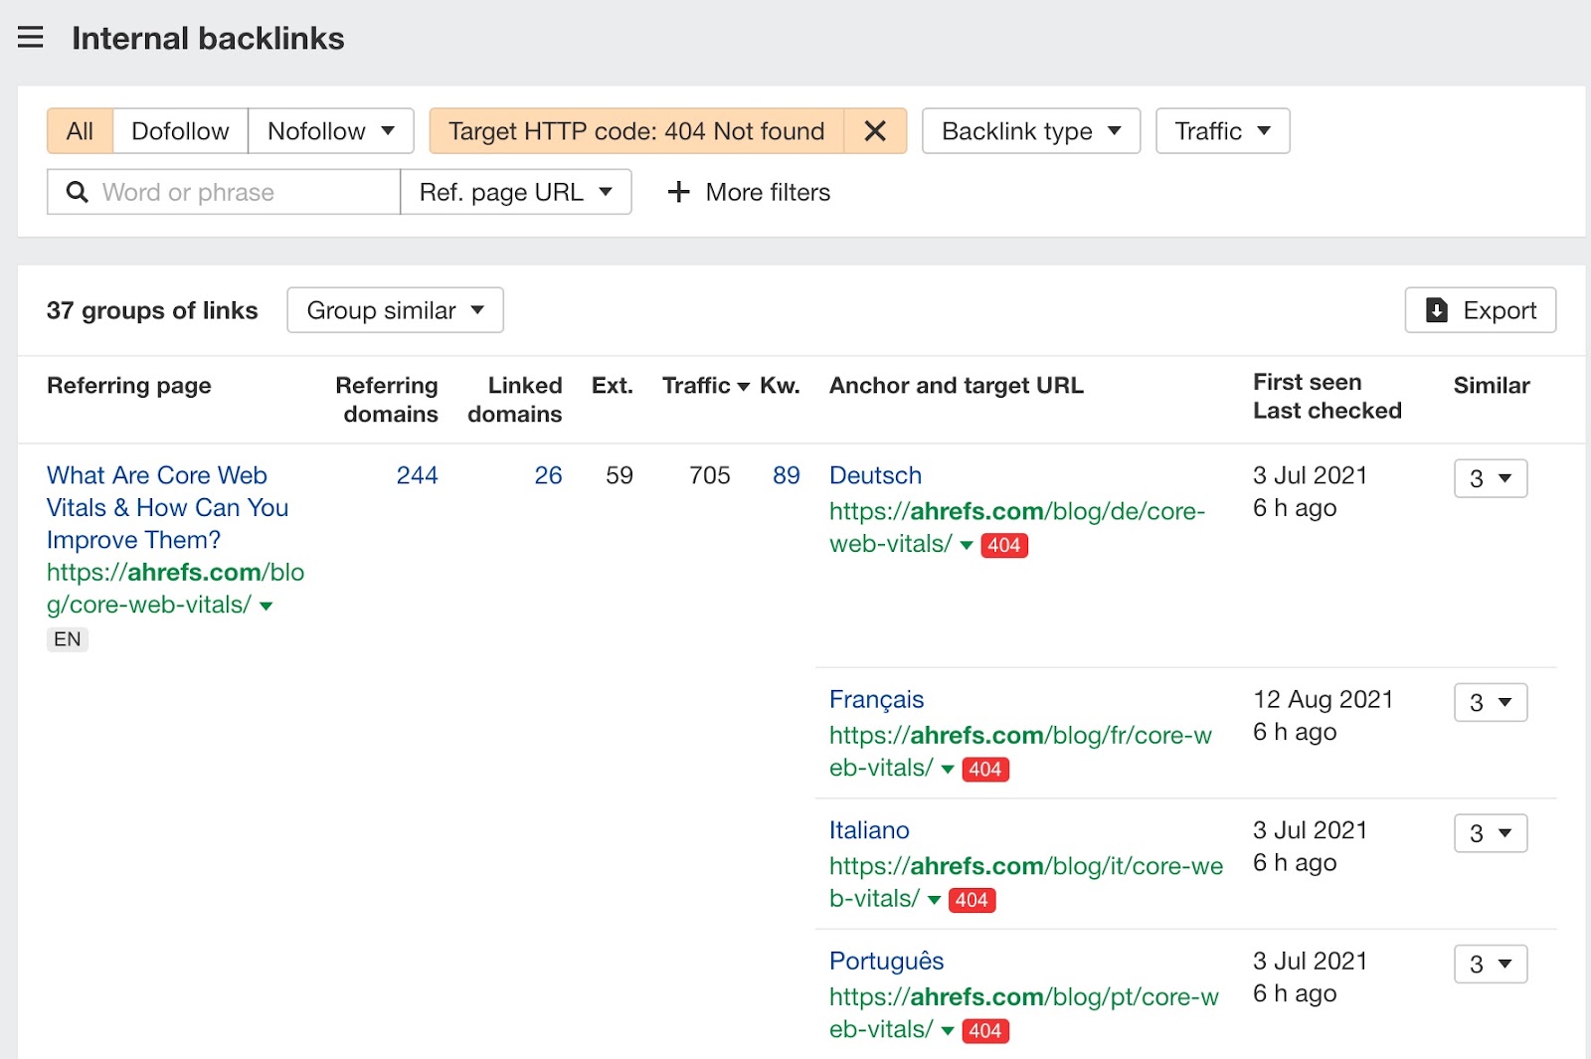Click the EN language badge under the referring page
Image resolution: width=1591 pixels, height=1059 pixels.
67,639
